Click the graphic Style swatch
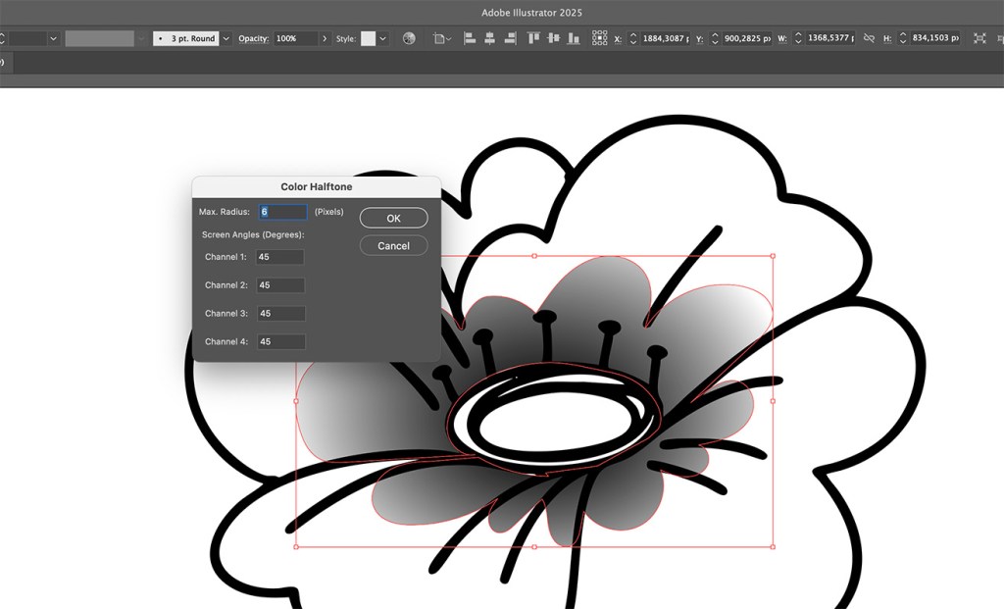 369,38
